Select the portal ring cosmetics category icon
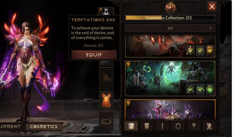 [x=178, y=126]
